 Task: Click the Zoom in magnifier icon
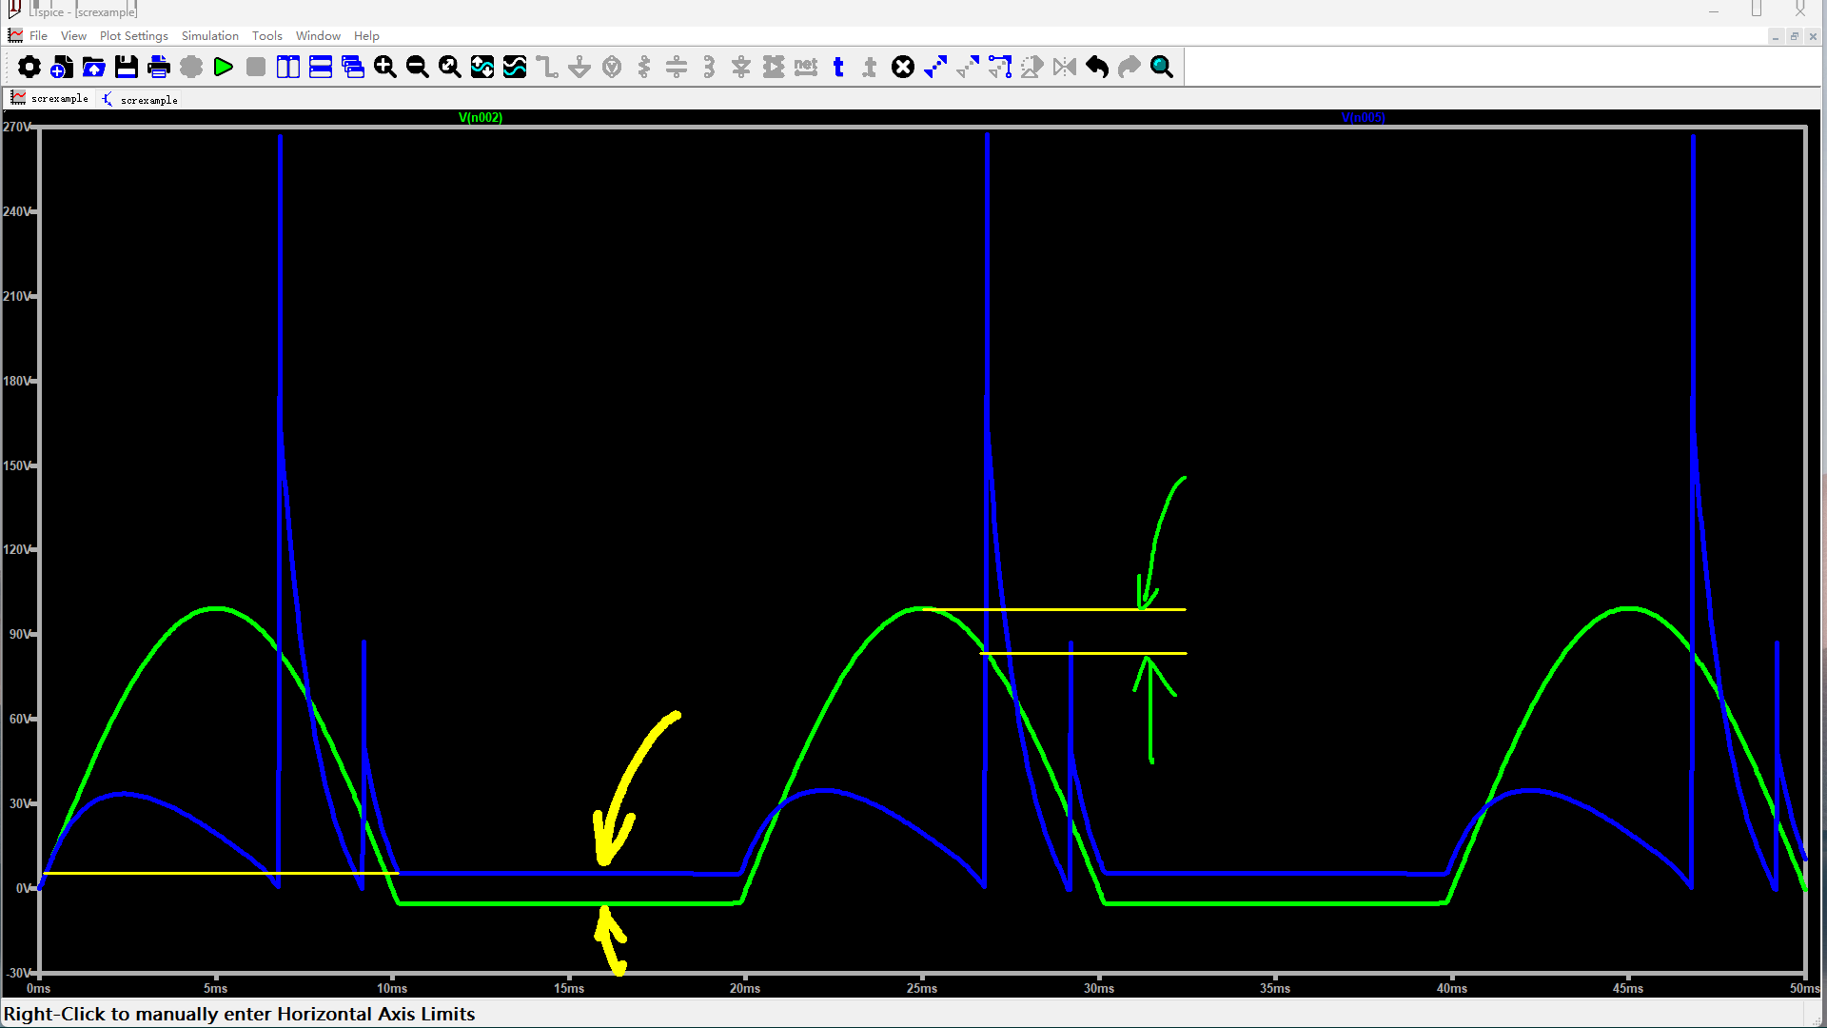point(385,67)
